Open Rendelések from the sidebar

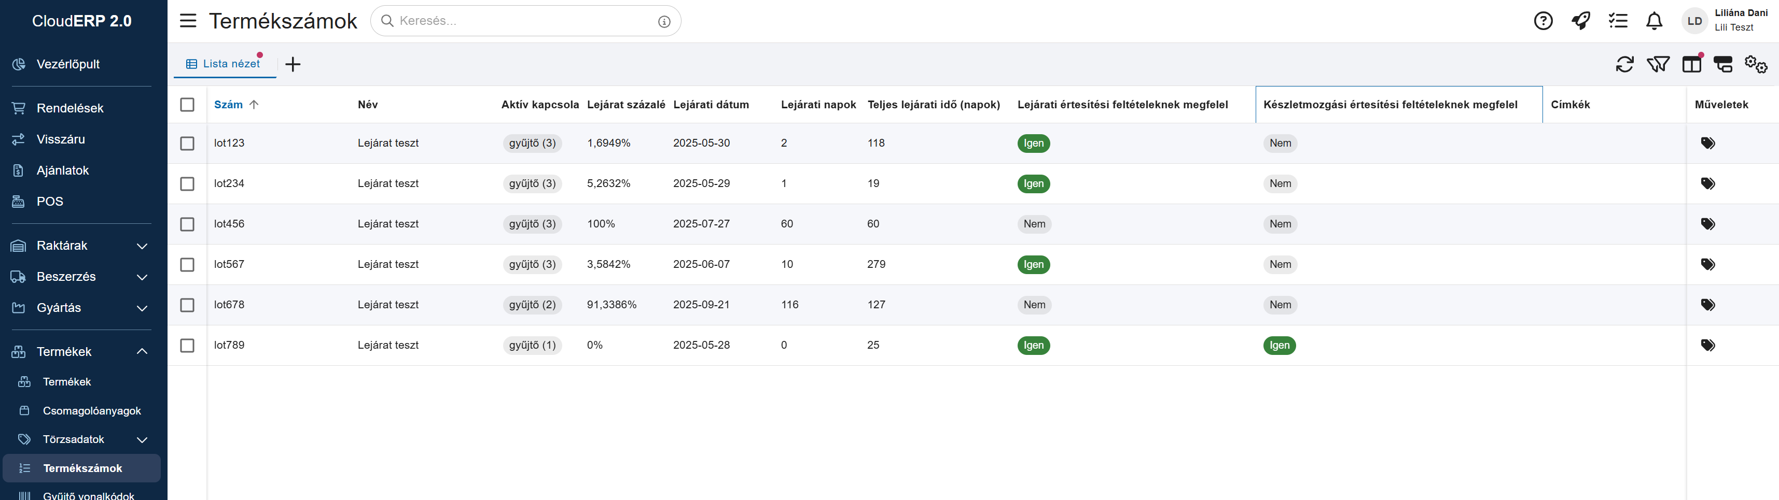click(x=70, y=108)
